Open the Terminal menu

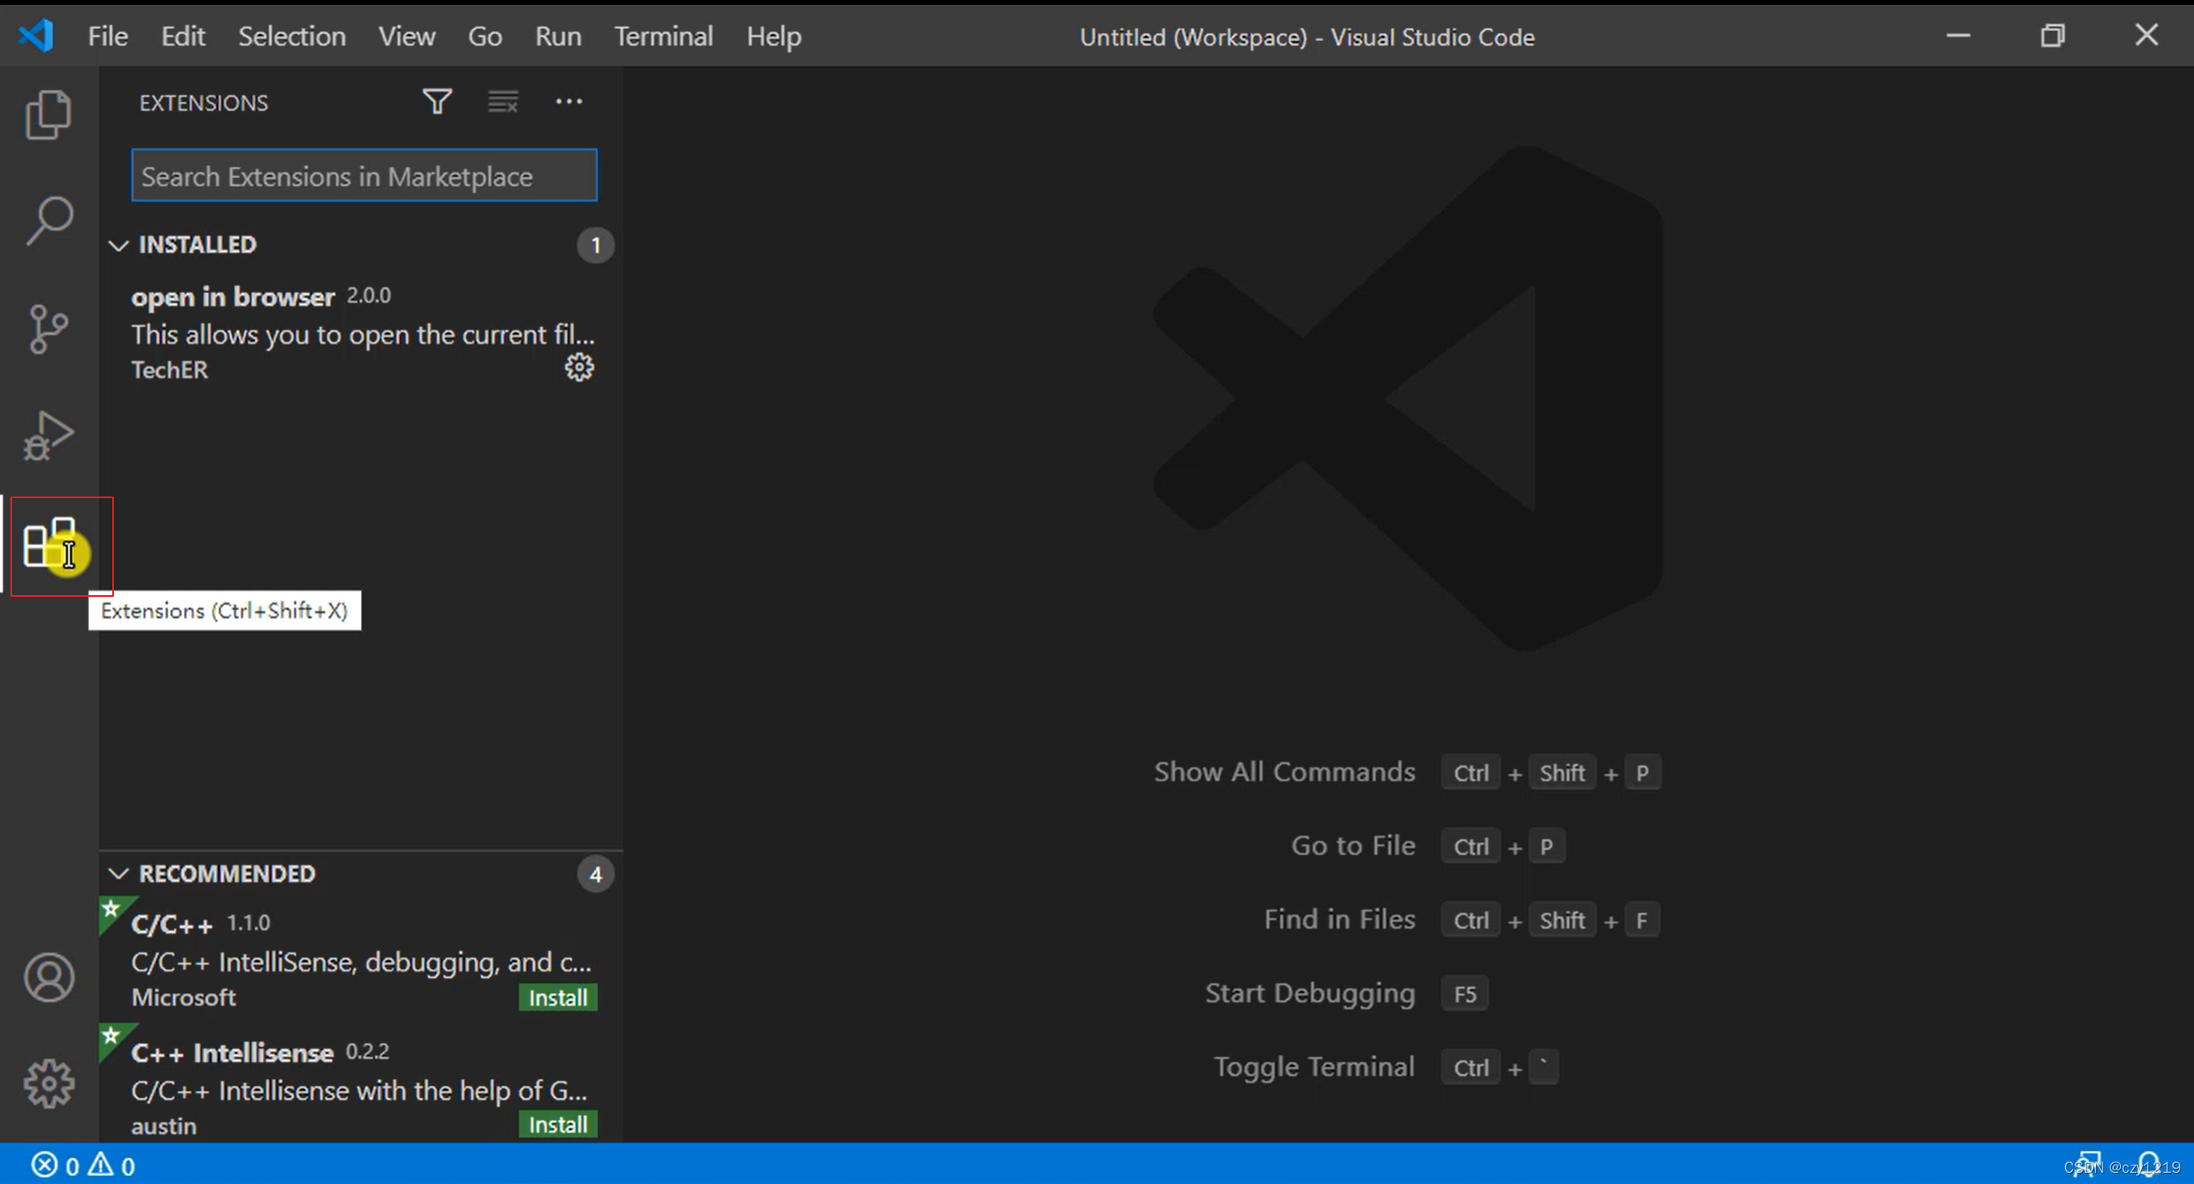[x=663, y=37]
